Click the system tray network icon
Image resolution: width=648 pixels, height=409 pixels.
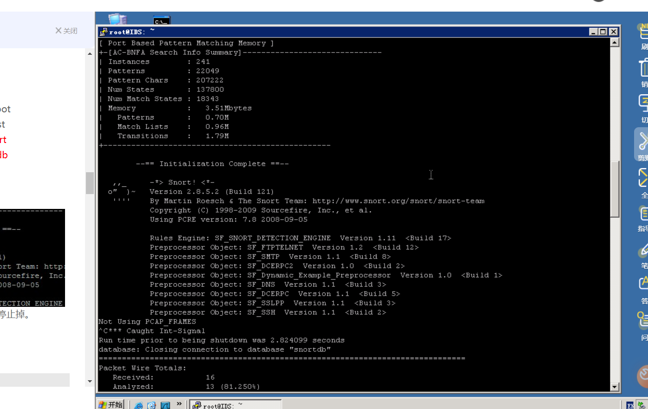641,405
